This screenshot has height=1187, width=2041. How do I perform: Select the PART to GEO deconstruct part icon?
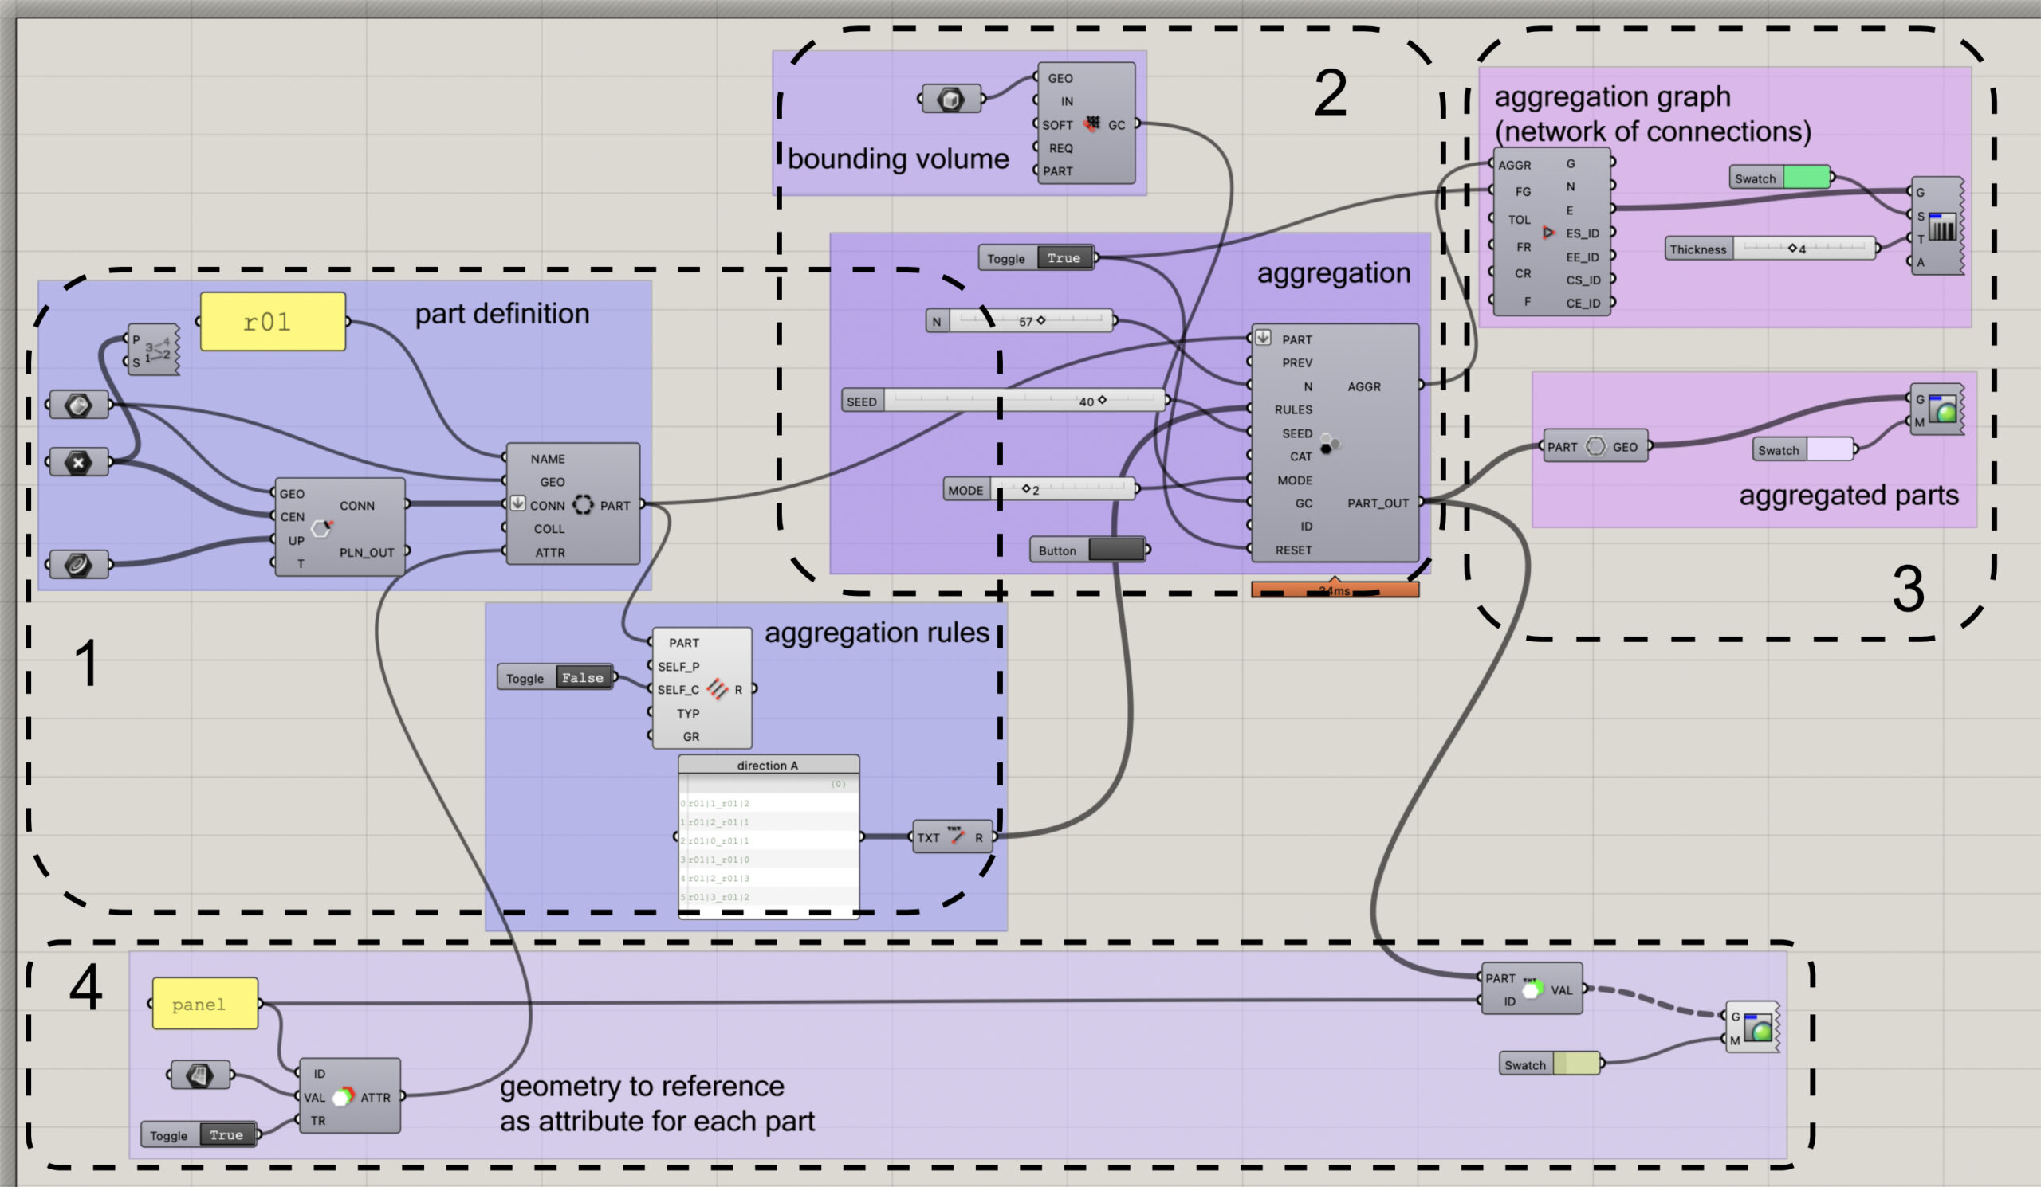click(1595, 447)
